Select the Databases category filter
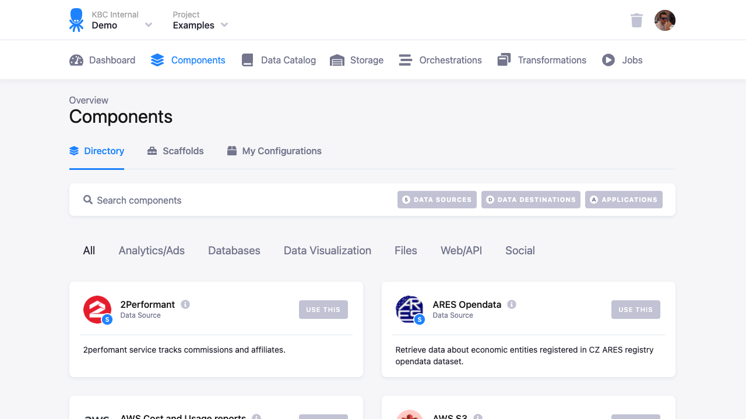Image resolution: width=746 pixels, height=419 pixels. click(234, 250)
